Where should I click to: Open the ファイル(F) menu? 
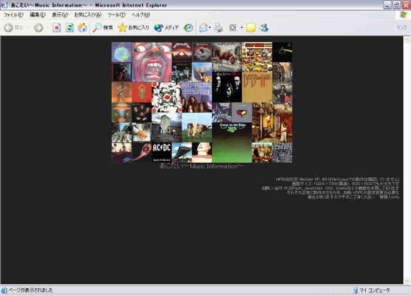point(14,15)
